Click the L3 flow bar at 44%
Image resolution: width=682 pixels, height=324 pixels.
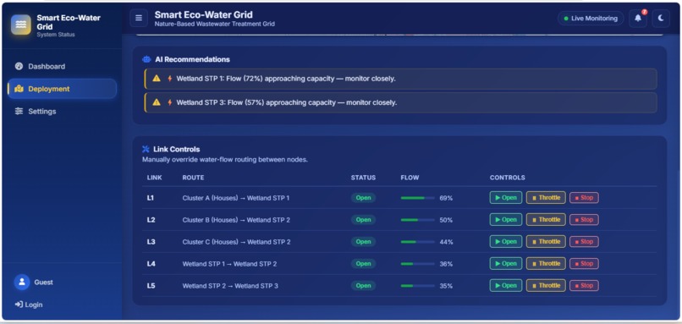click(x=417, y=242)
